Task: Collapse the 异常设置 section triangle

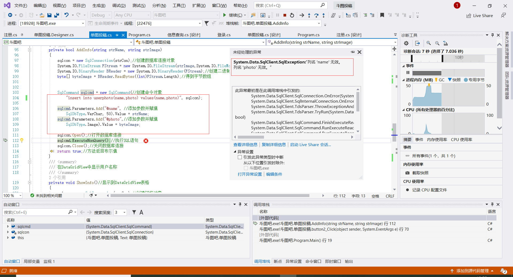Action: 235,151
